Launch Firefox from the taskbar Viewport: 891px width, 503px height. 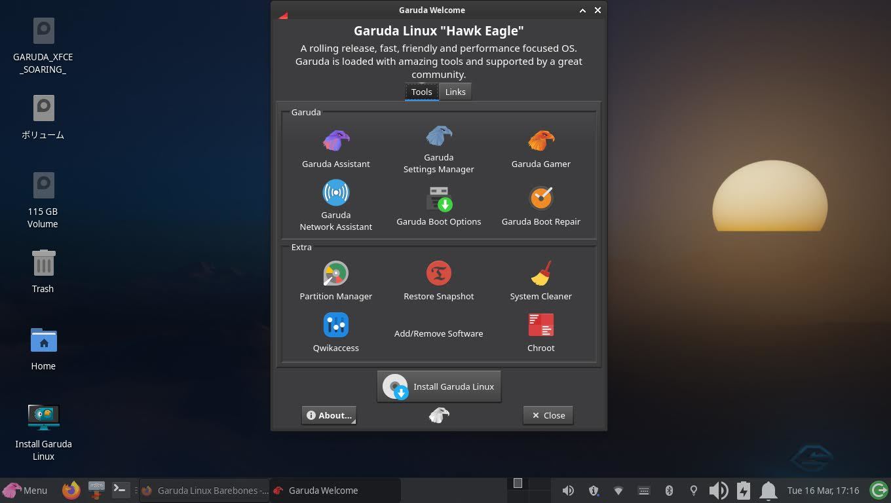(x=71, y=490)
